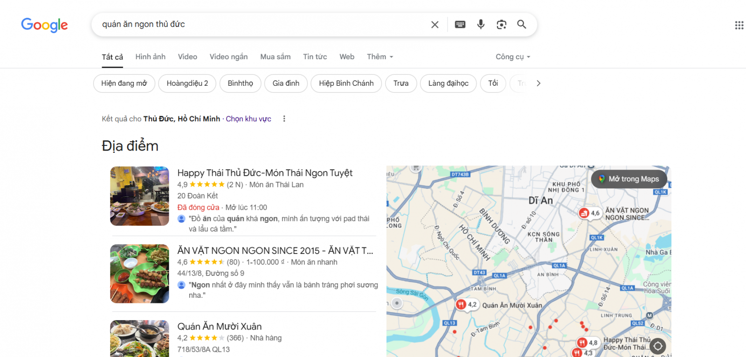Image resolution: width=746 pixels, height=357 pixels.
Task: Start voice search with the microphone icon
Action: click(481, 24)
